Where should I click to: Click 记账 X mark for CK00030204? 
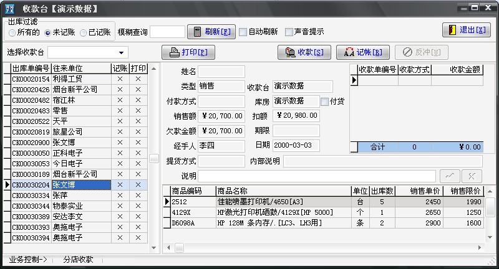[120, 185]
